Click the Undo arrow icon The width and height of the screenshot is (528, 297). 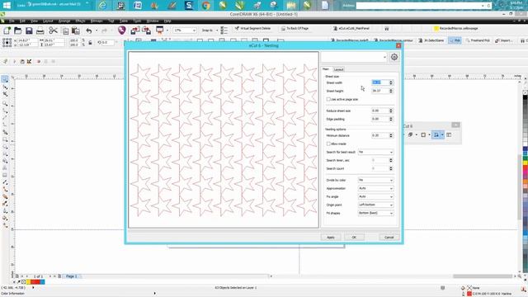click(89, 31)
